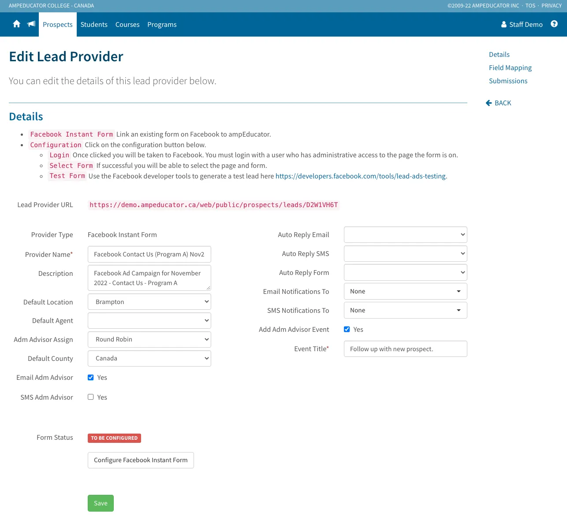Viewport: 567px width, 527px height.
Task: Click the Description text area
Action: [x=149, y=278]
